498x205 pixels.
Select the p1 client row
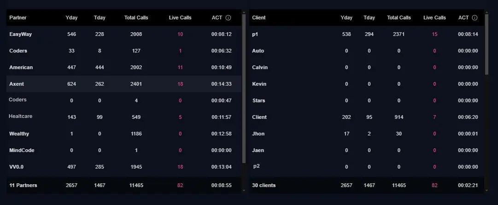(367, 35)
